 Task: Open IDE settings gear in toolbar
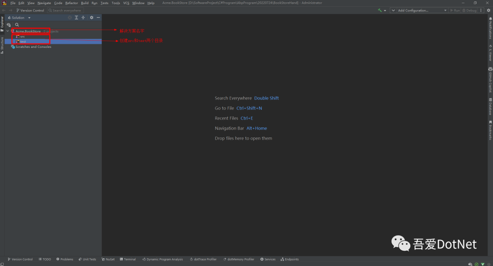(488, 10)
